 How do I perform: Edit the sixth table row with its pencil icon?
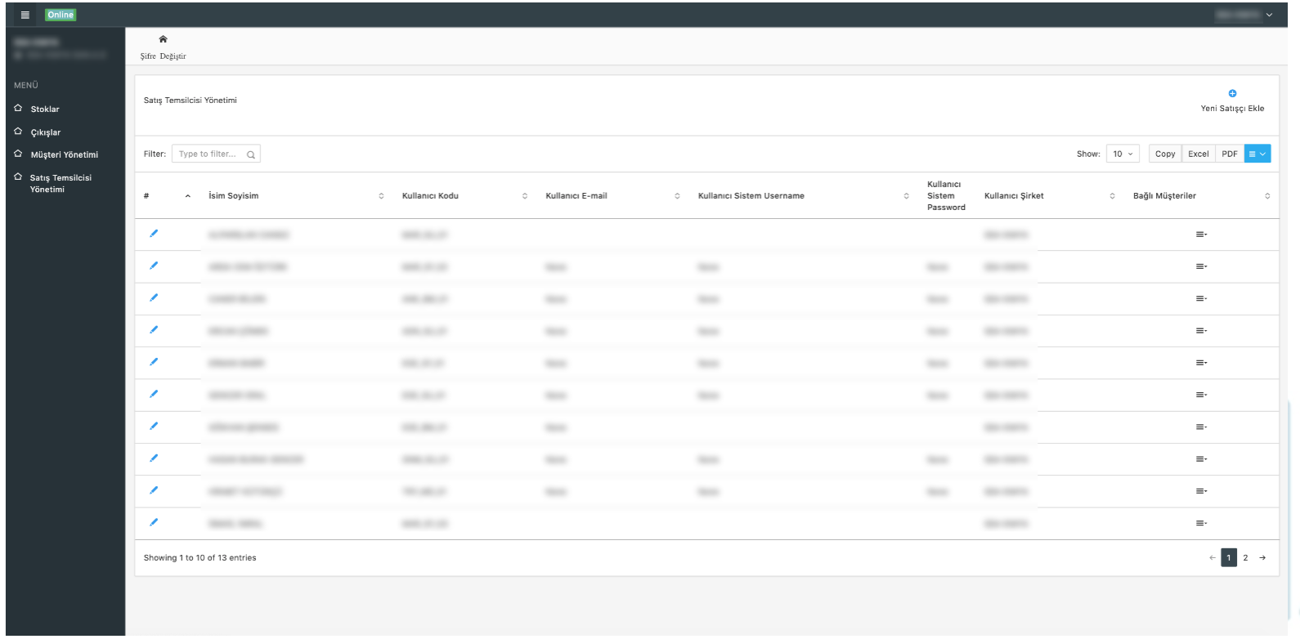pos(154,394)
